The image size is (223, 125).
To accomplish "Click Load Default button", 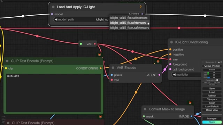I will 212,107.
